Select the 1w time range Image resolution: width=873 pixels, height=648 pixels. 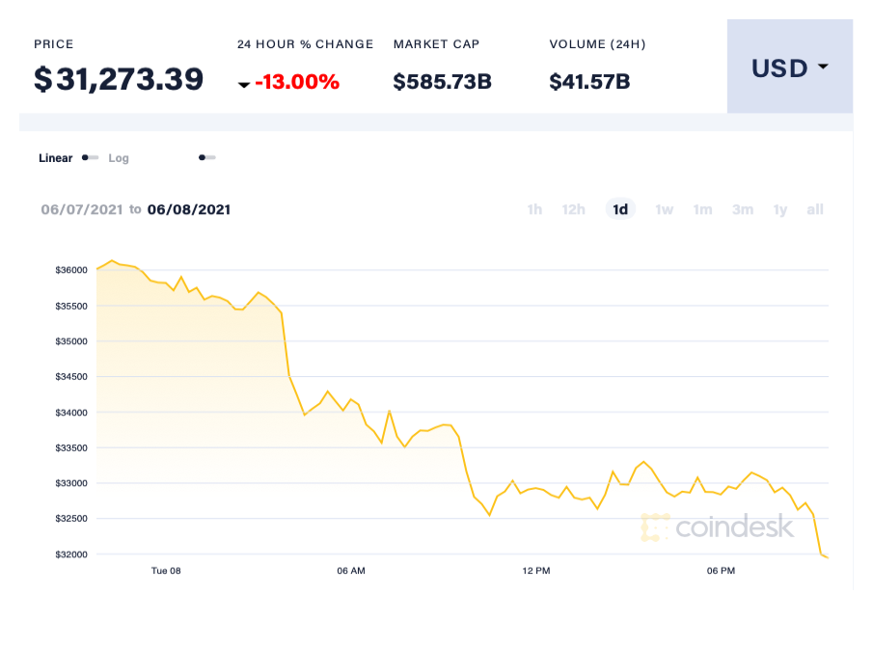tap(664, 209)
